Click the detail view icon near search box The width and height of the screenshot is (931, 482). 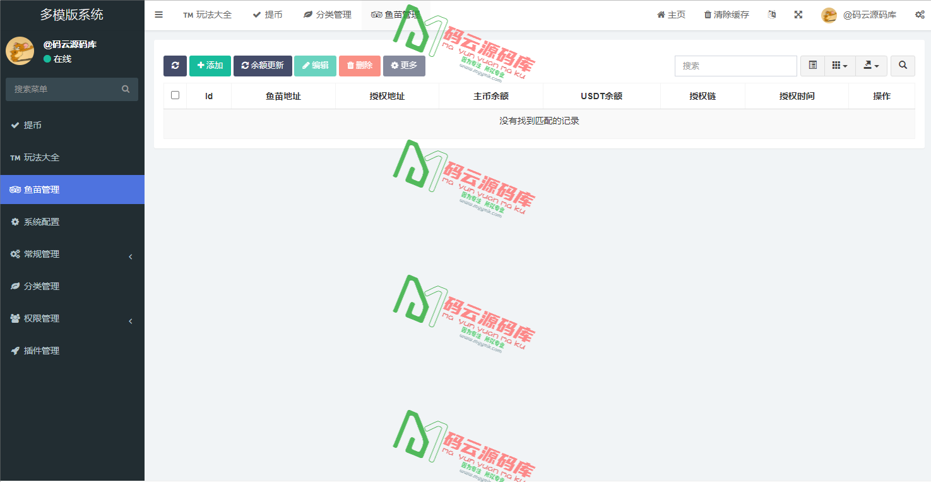(812, 66)
